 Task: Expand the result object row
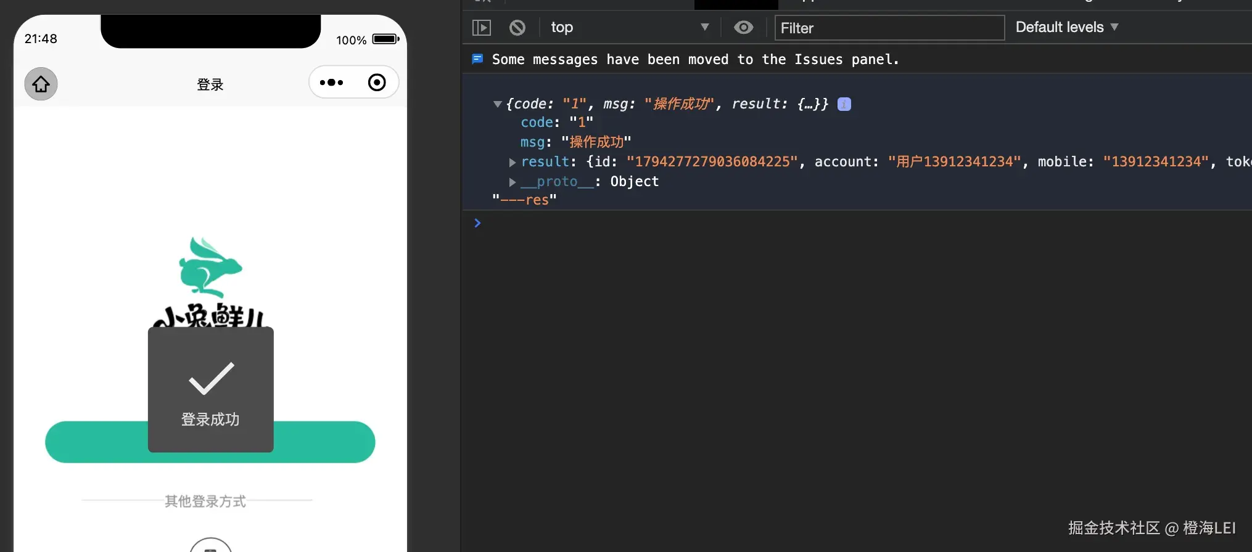(512, 162)
